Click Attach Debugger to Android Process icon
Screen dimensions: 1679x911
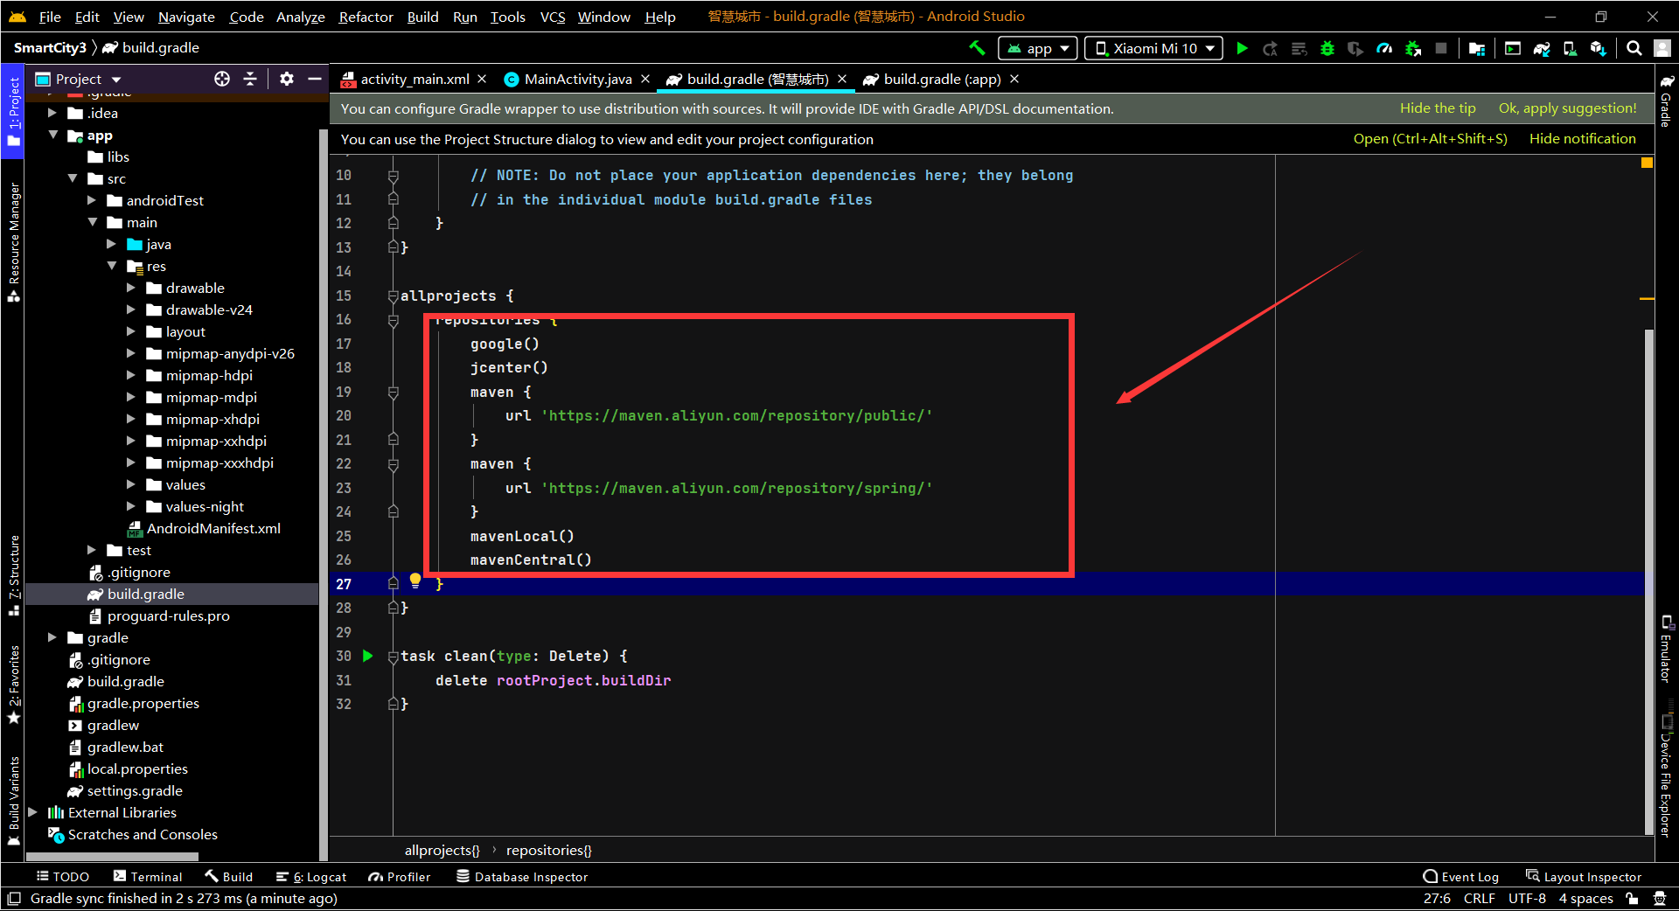click(x=1413, y=48)
